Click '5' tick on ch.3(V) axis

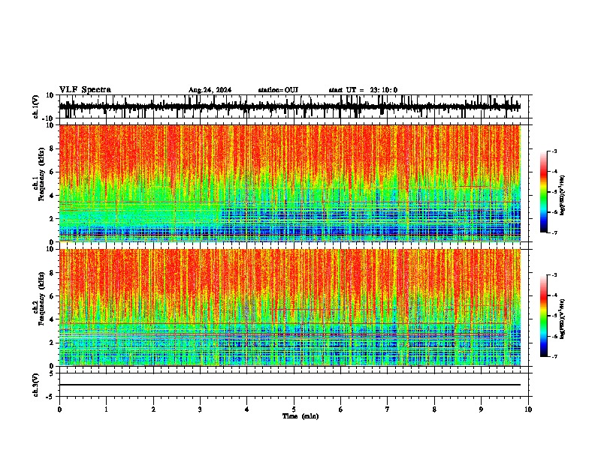[x=53, y=373]
